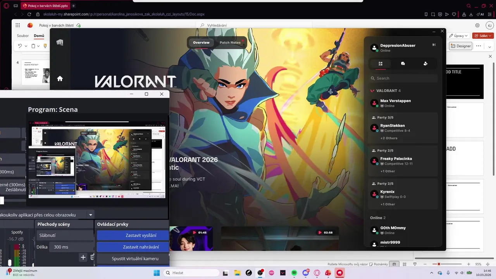This screenshot has width=496, height=279.
Task: Open the chat messages tab icon
Action: (x=403, y=64)
